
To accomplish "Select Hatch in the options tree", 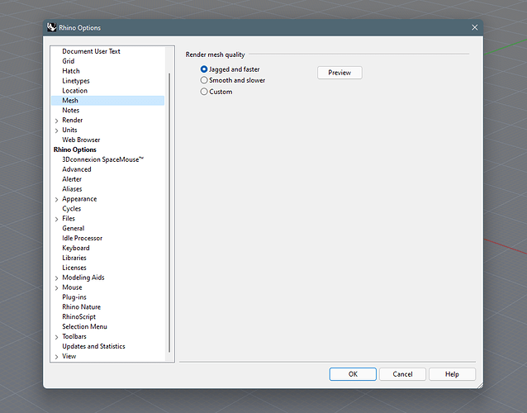I will click(x=71, y=71).
